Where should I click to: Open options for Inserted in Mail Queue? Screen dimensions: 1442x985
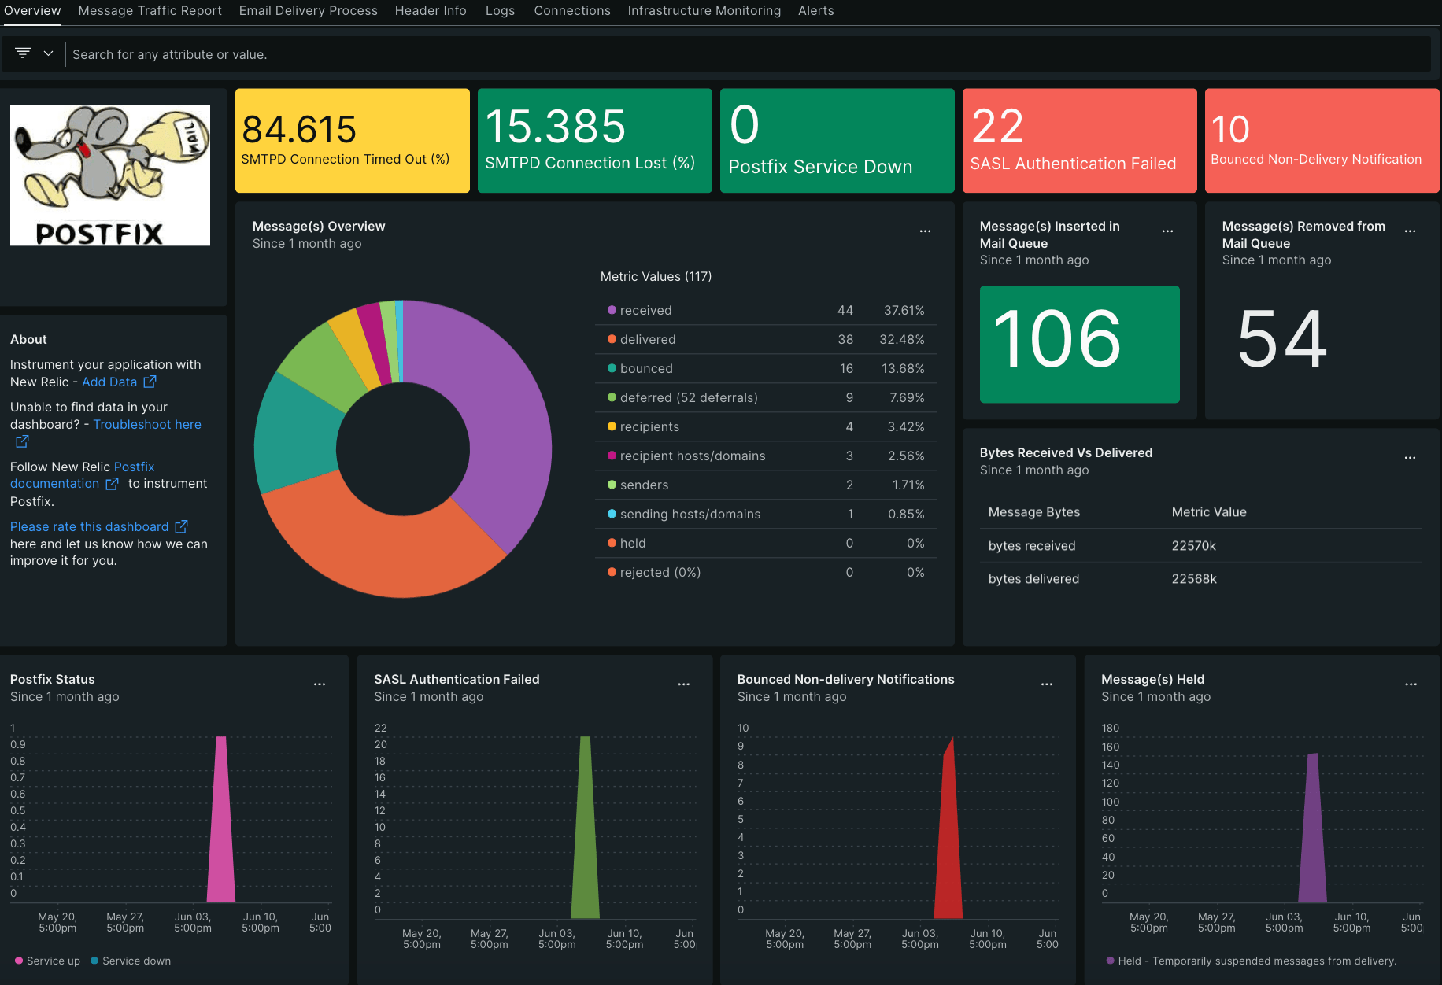tap(1167, 231)
